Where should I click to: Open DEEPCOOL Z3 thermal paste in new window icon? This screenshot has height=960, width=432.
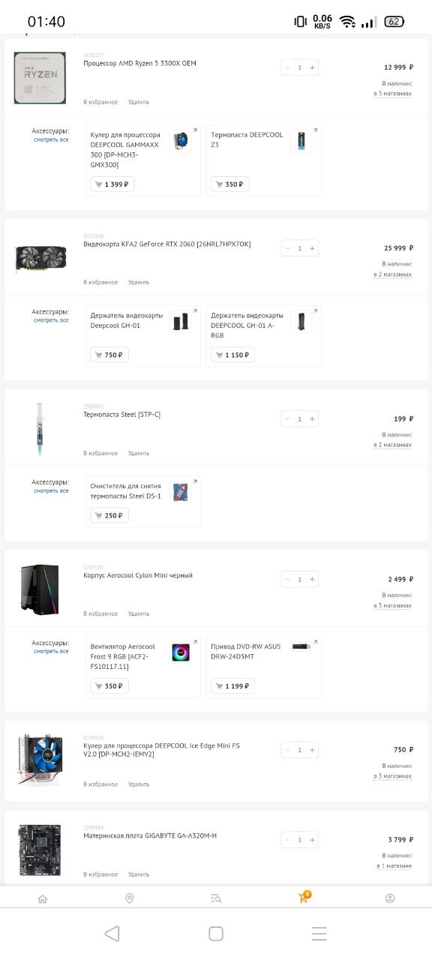tap(315, 130)
